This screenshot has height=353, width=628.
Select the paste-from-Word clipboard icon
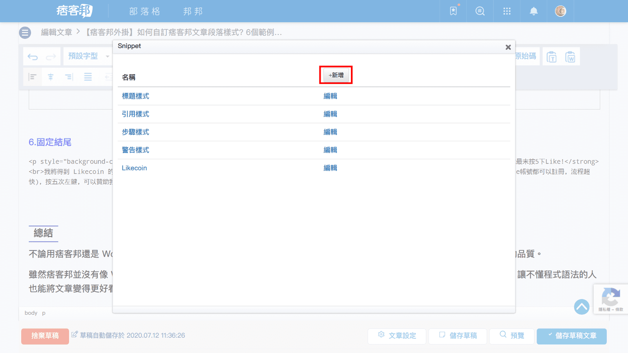click(x=571, y=56)
